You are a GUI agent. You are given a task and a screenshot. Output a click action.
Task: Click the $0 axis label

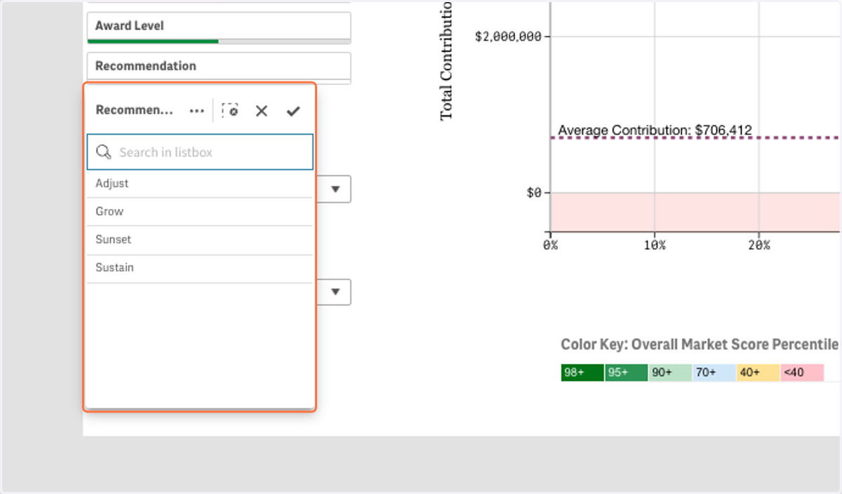pos(534,193)
